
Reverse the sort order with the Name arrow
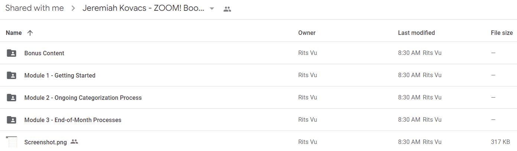30,33
